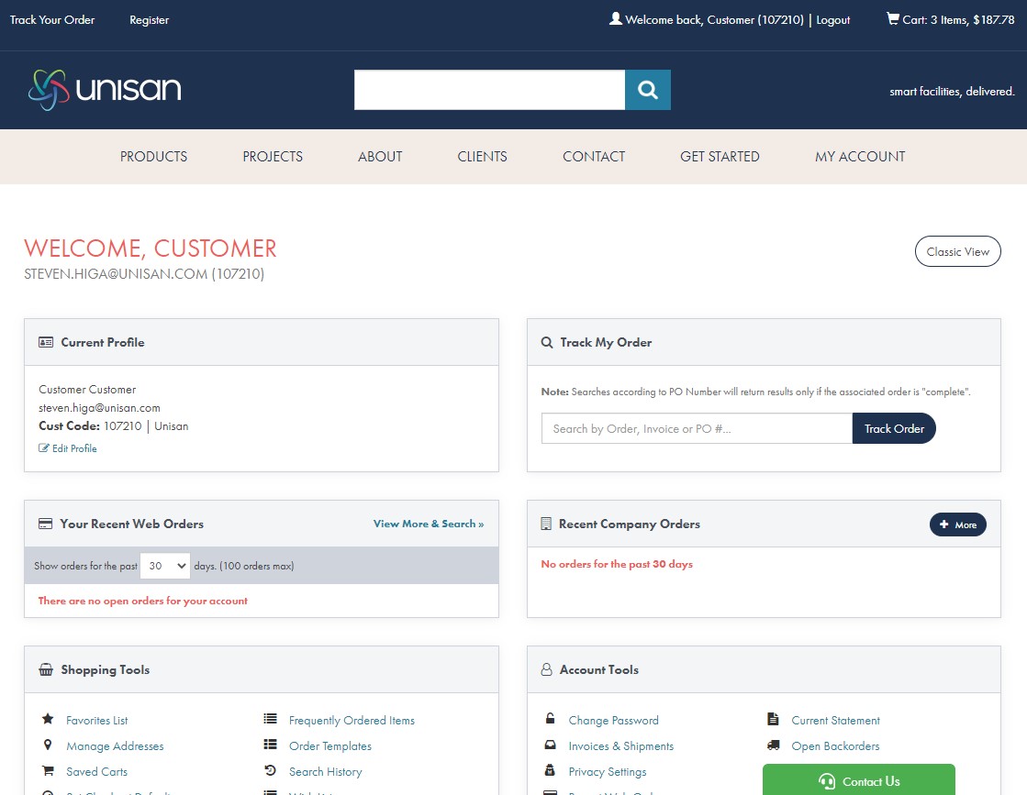Open the MY ACCOUNT navigation menu
The image size is (1027, 795).
click(860, 157)
